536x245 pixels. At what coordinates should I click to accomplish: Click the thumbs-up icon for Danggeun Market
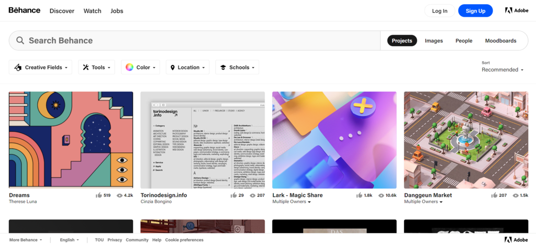pyautogui.click(x=494, y=195)
